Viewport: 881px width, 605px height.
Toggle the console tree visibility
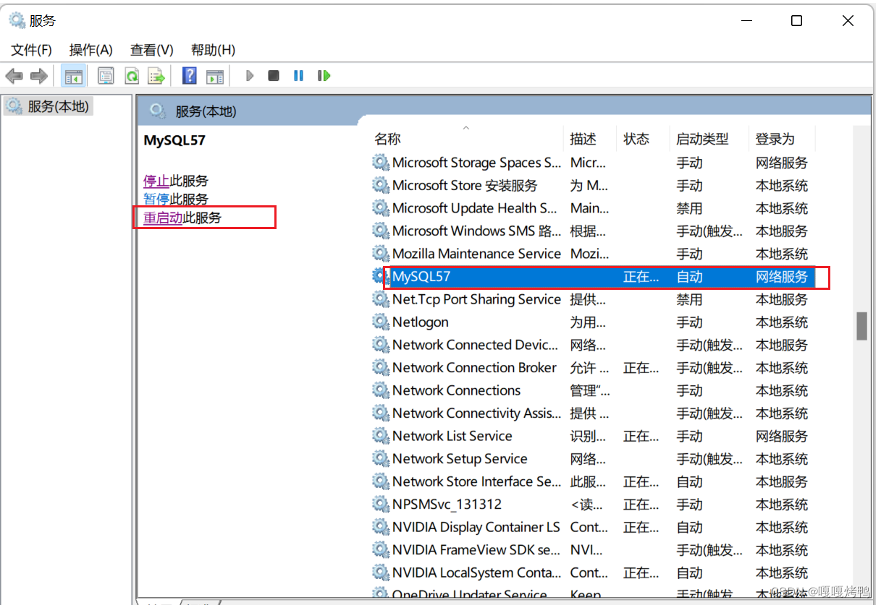point(73,75)
